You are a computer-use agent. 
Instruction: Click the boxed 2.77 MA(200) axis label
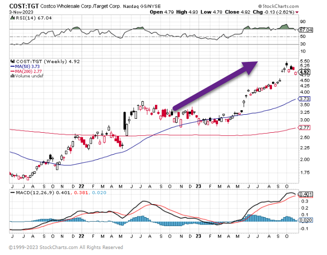click(304, 127)
